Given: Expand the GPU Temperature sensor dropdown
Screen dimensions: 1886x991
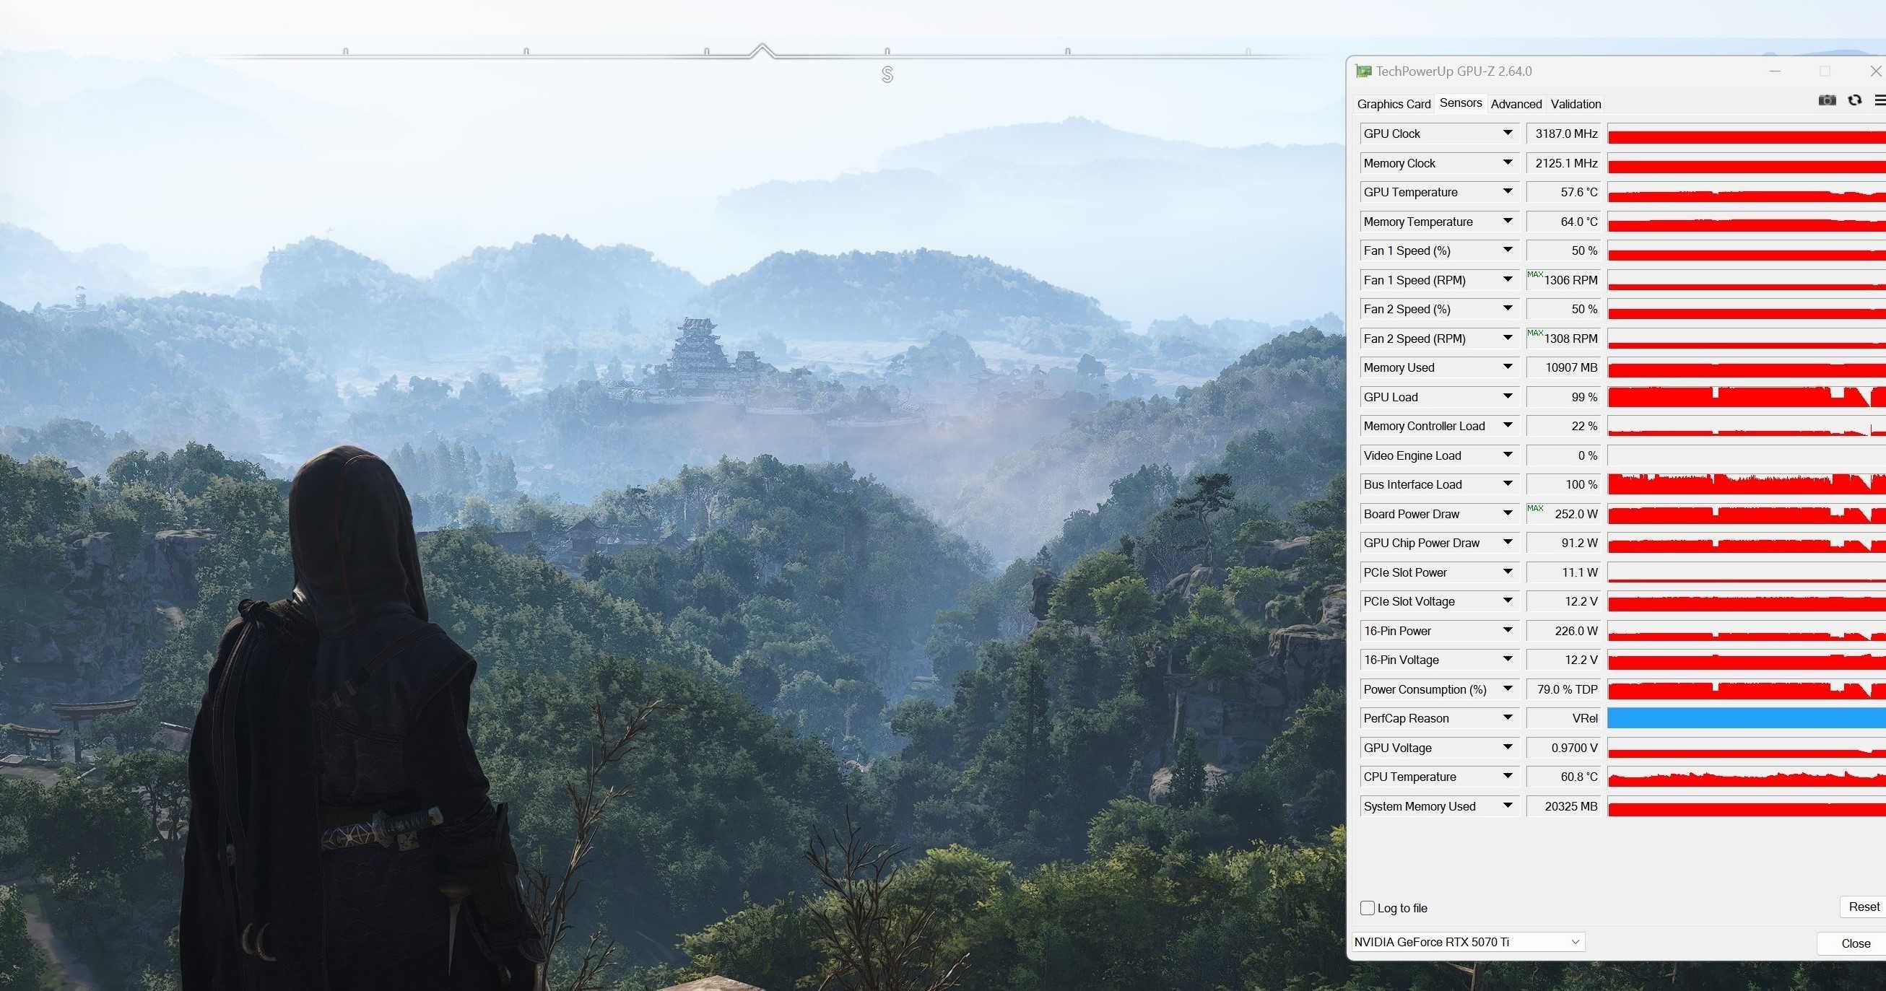Looking at the screenshot, I should click(1508, 192).
